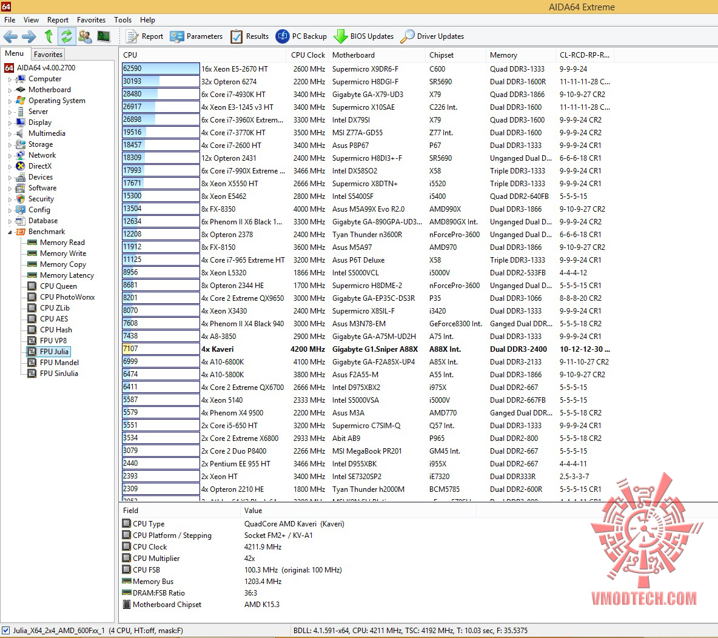
Task: Sort by Memory column header
Action: (521, 55)
